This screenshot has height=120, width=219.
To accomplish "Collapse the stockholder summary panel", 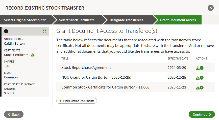I will pyautogui.click(x=44, y=31).
